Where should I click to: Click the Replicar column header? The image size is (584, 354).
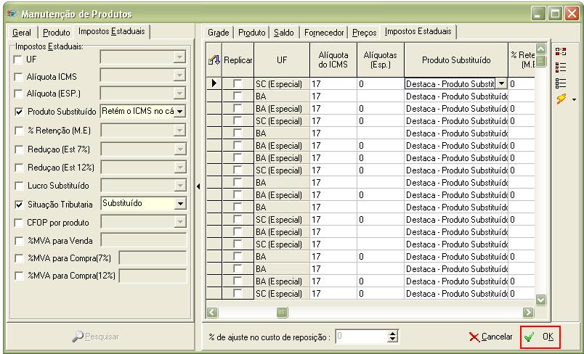coord(238,60)
